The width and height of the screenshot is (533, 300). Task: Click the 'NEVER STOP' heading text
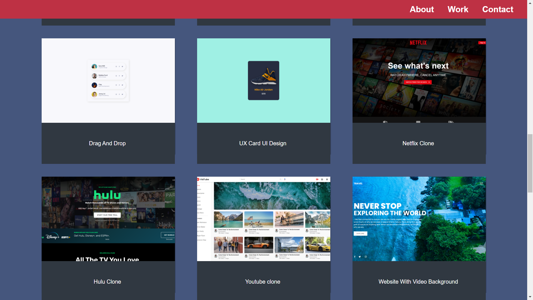378,206
